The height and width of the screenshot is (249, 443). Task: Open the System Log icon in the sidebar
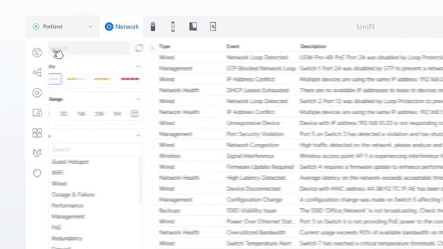coord(37,173)
